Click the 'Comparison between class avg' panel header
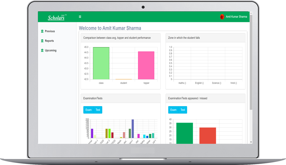 coord(117,38)
